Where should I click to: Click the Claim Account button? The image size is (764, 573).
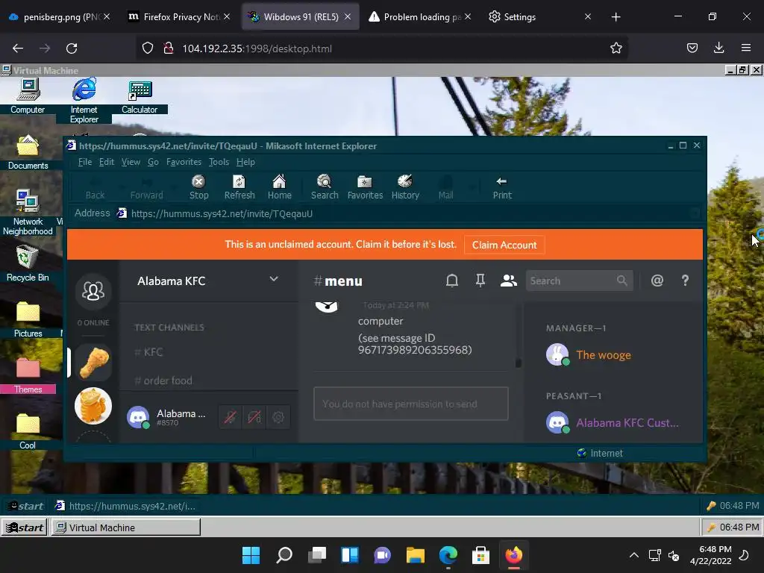pos(504,245)
